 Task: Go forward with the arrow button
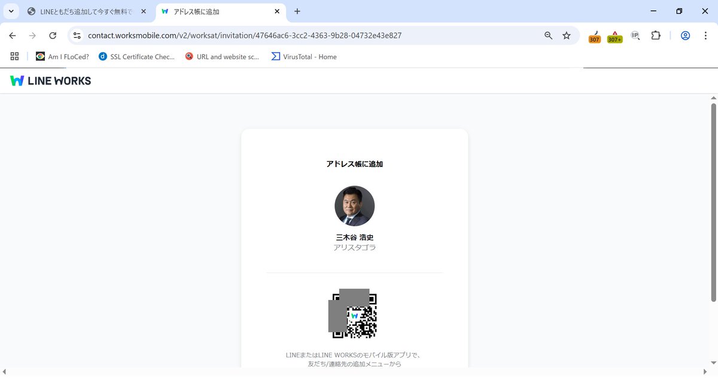coord(32,35)
